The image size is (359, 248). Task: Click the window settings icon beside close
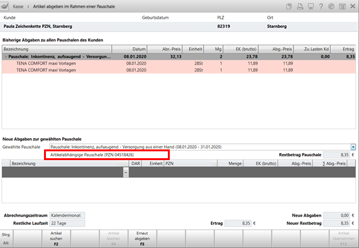point(342,6)
